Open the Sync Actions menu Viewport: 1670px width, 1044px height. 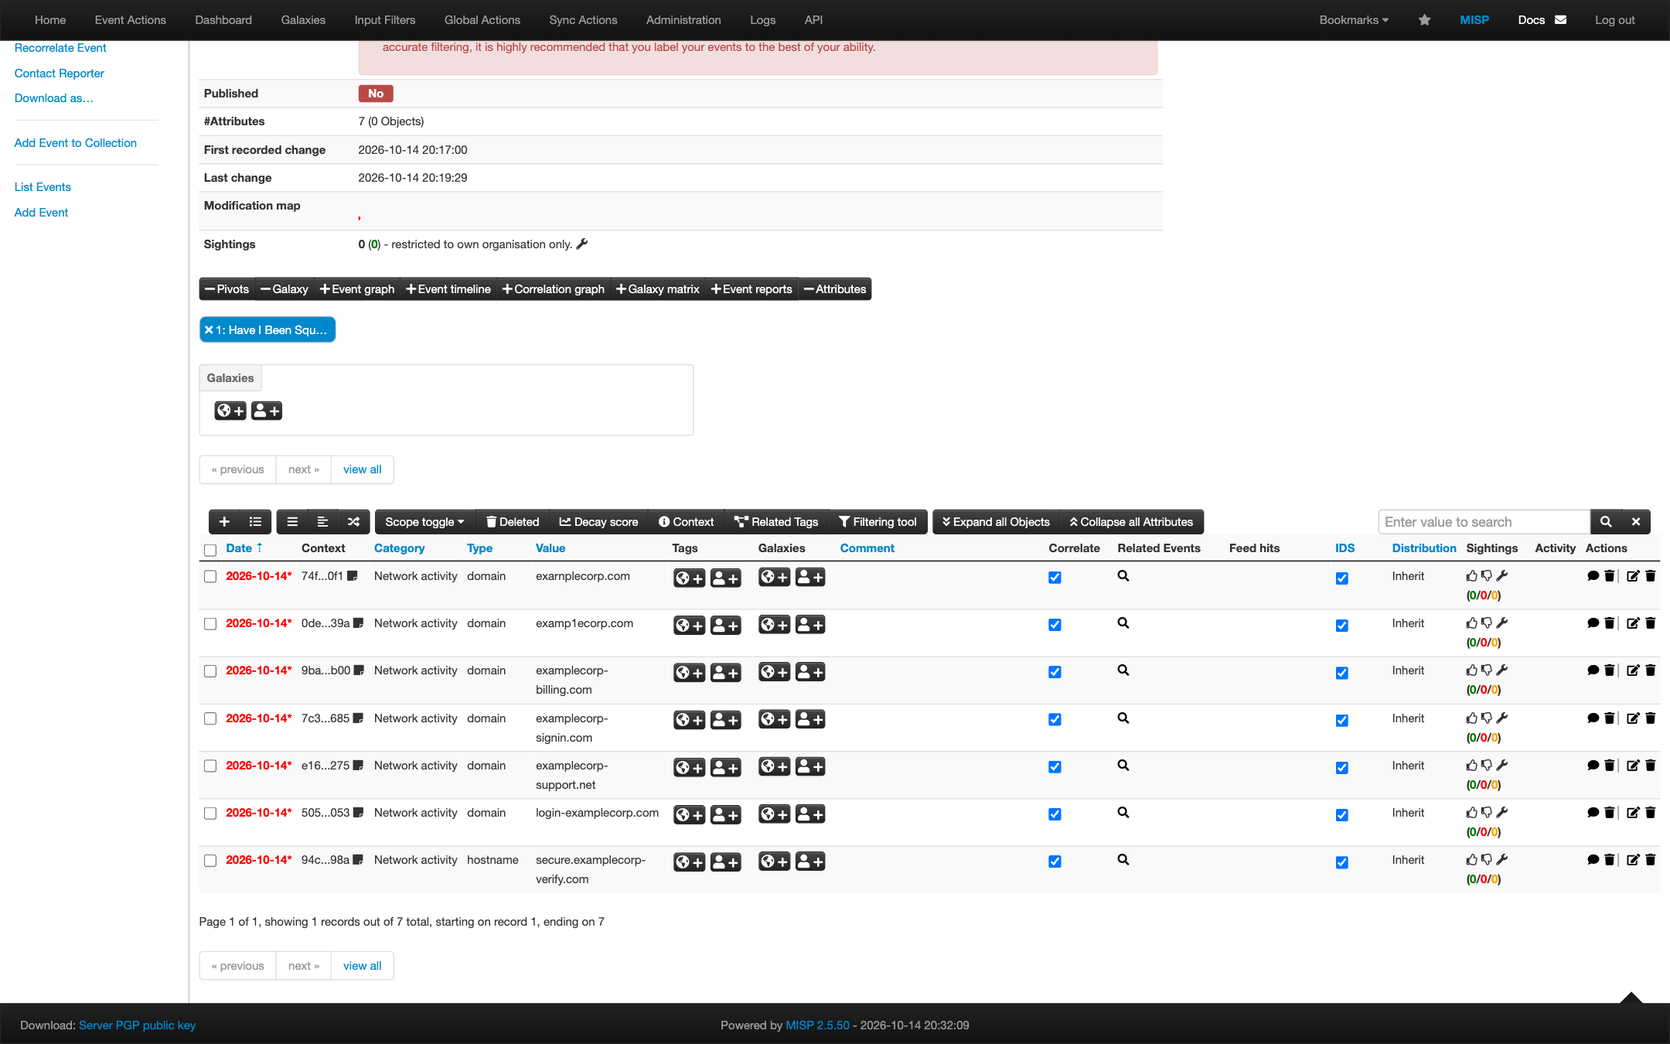point(583,20)
